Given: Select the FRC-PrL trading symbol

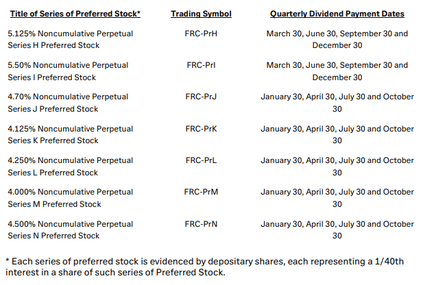Looking at the screenshot, I should 201,160.
